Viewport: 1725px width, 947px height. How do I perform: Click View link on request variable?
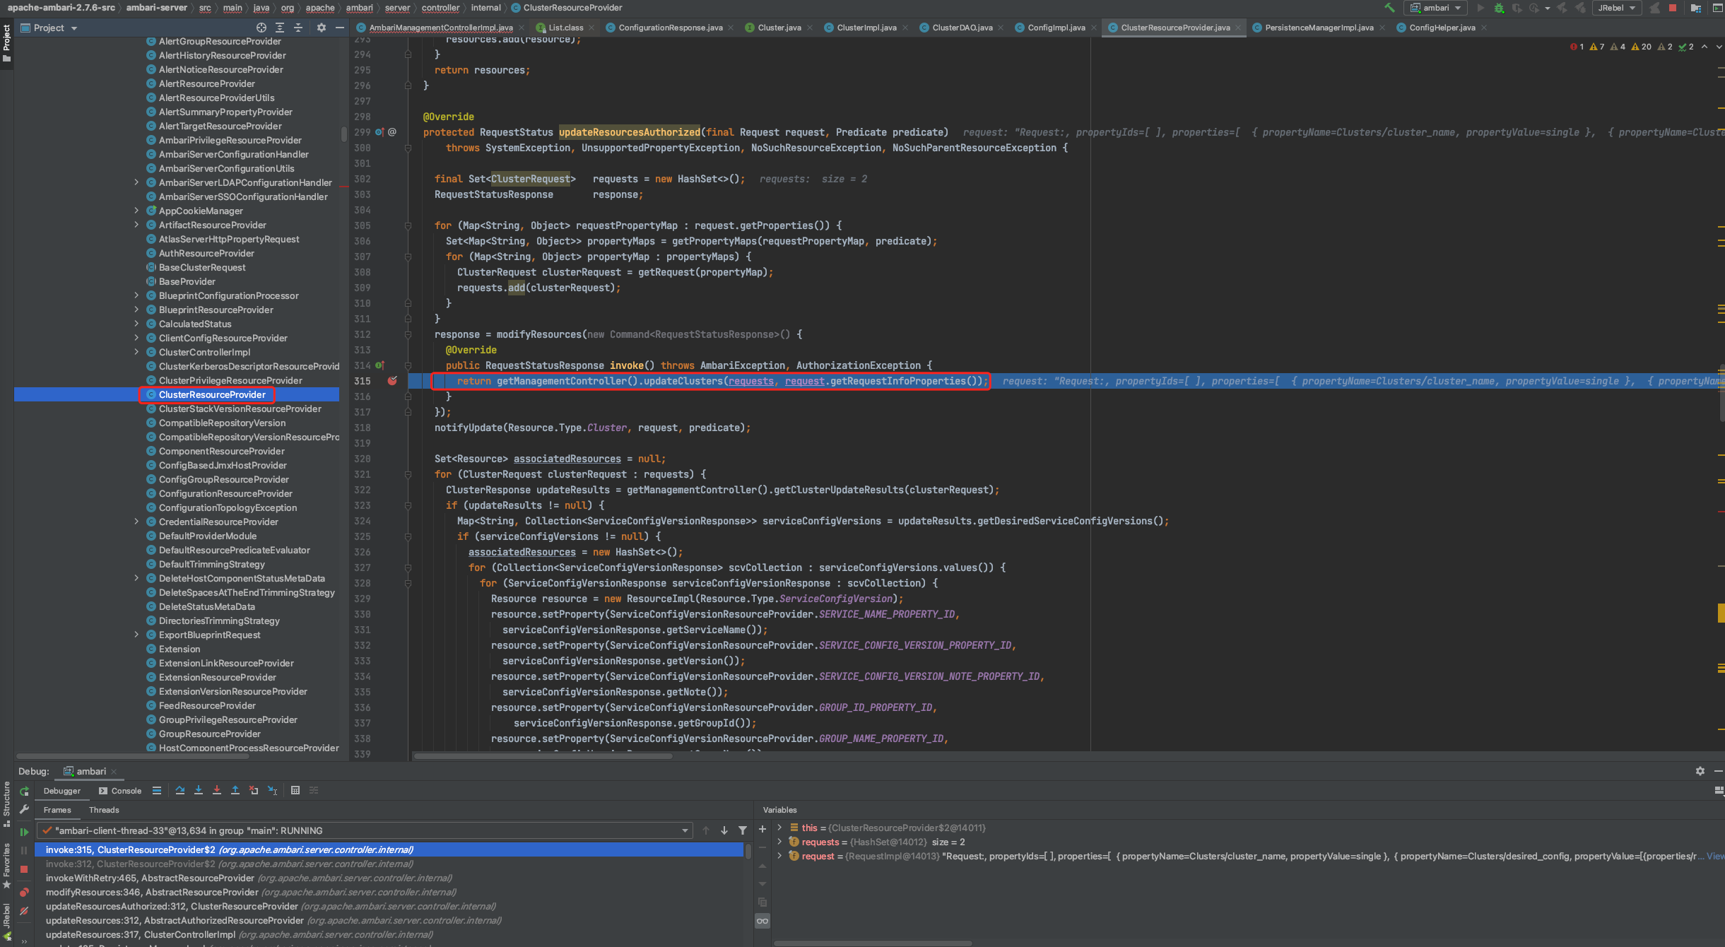tap(1715, 856)
